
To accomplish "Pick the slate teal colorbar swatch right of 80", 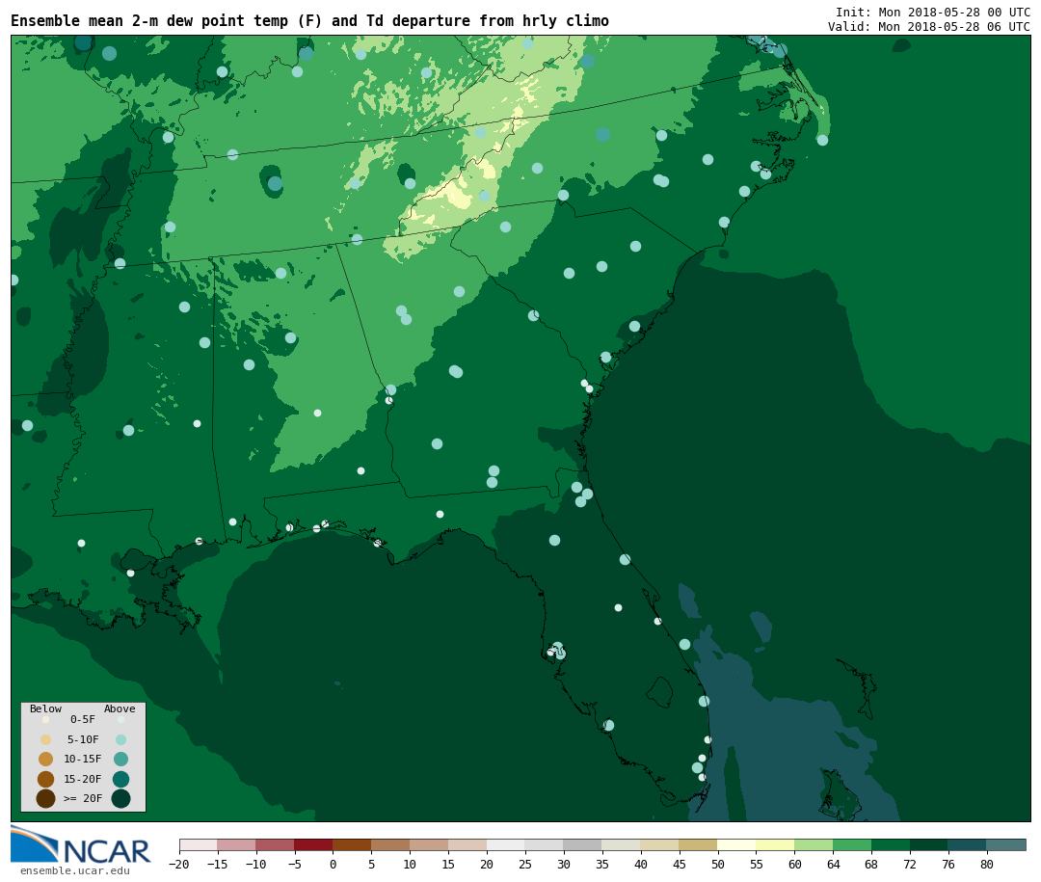I will click(1006, 844).
